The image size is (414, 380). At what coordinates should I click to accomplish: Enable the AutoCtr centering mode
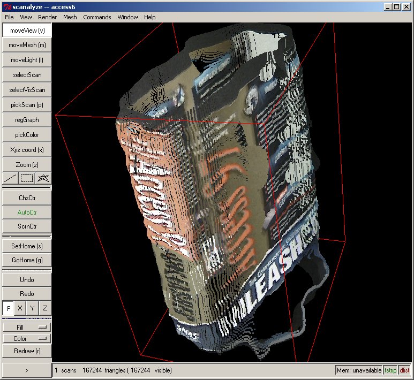coord(27,212)
